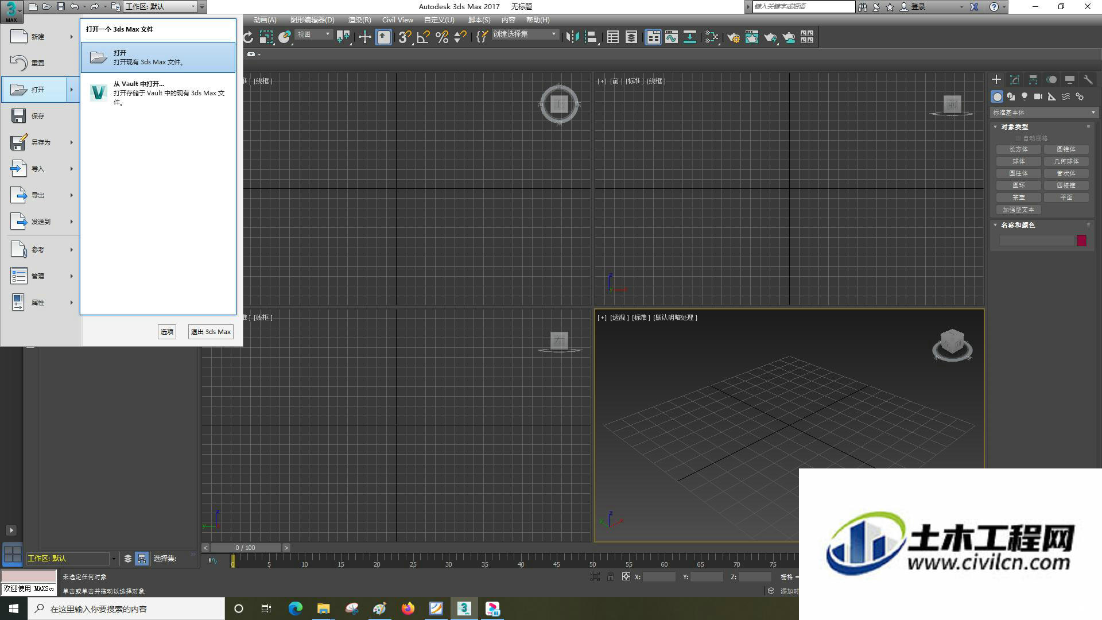This screenshot has width=1102, height=620.
Task: Toggle Percent Snap icon
Action: point(442,37)
